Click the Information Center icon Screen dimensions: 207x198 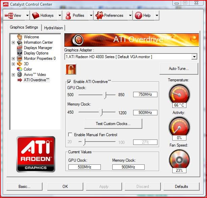point(20,42)
